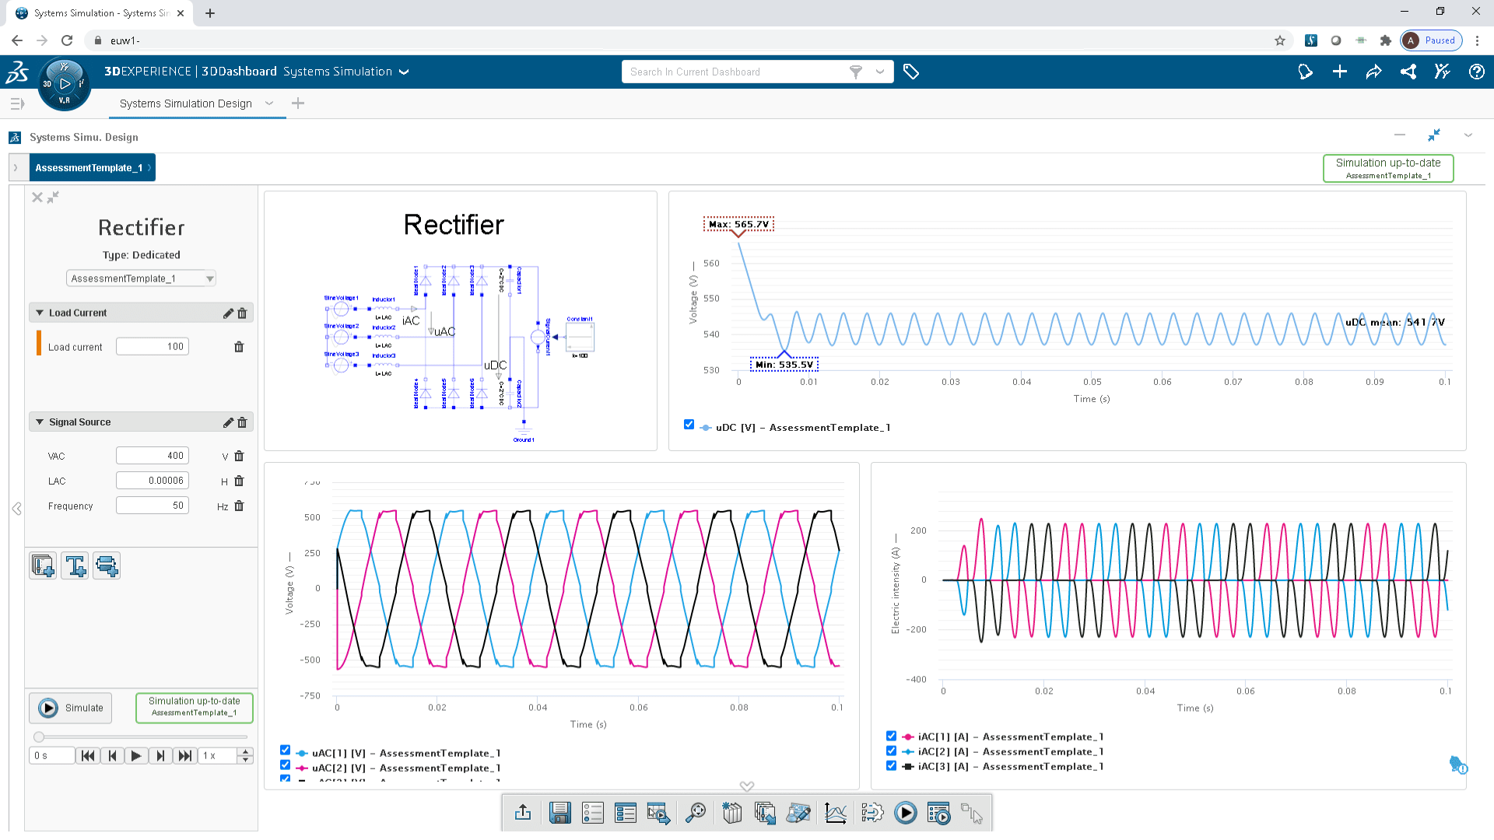Delete the Frequency parameter row
1494x840 pixels.
[x=239, y=506]
